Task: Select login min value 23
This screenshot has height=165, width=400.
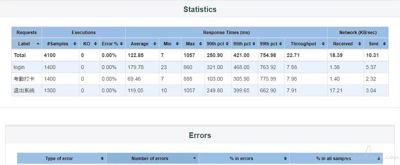Action: pyautogui.click(x=164, y=67)
